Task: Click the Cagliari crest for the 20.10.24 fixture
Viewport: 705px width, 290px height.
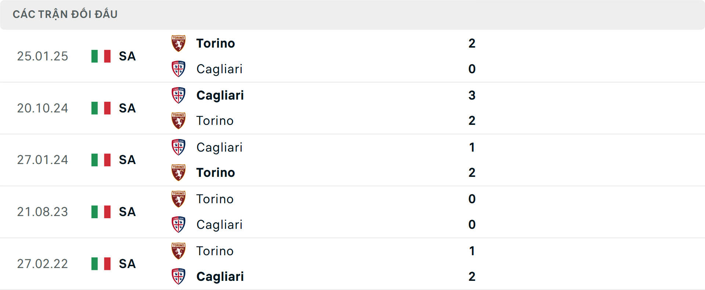Action: tap(179, 95)
